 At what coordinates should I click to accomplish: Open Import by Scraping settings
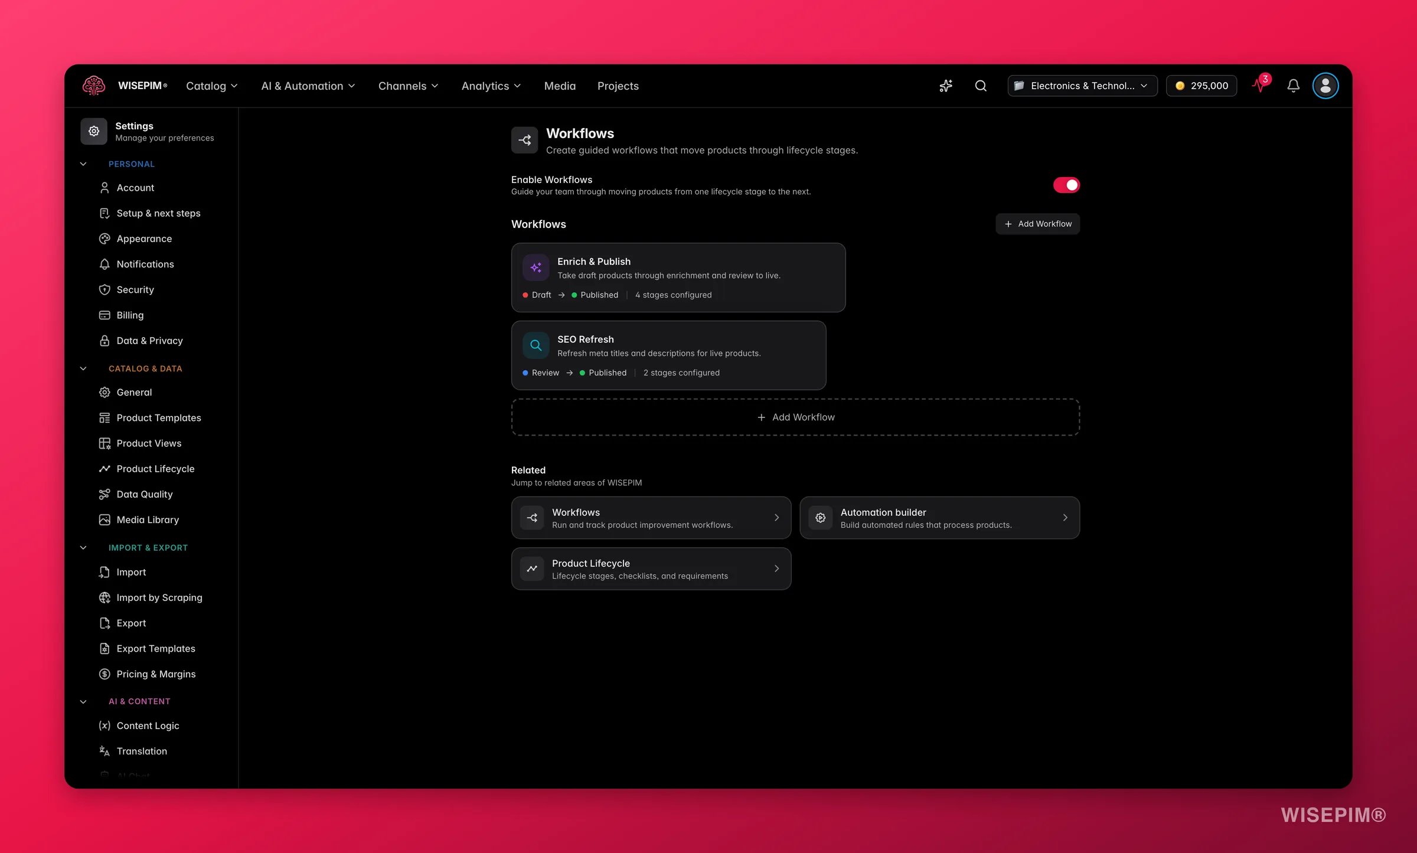pos(159,597)
